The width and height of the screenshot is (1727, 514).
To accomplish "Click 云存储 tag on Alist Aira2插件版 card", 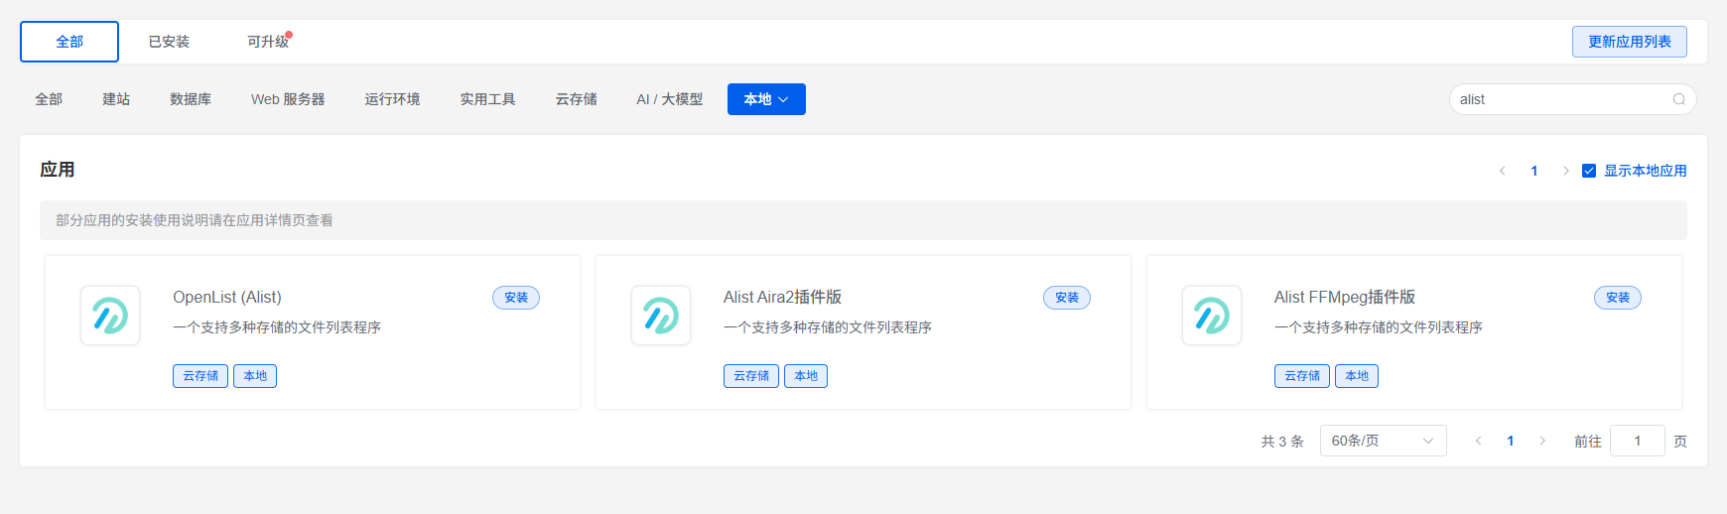I will click(x=751, y=376).
